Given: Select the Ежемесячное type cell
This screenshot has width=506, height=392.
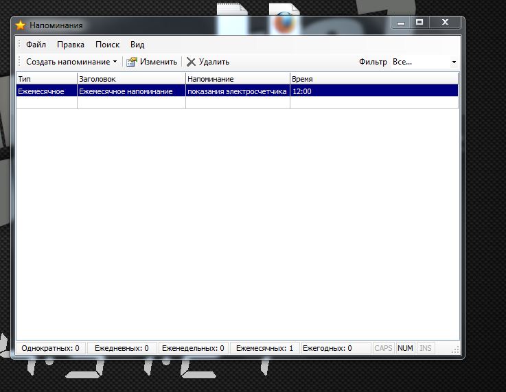Looking at the screenshot, I should pos(47,91).
